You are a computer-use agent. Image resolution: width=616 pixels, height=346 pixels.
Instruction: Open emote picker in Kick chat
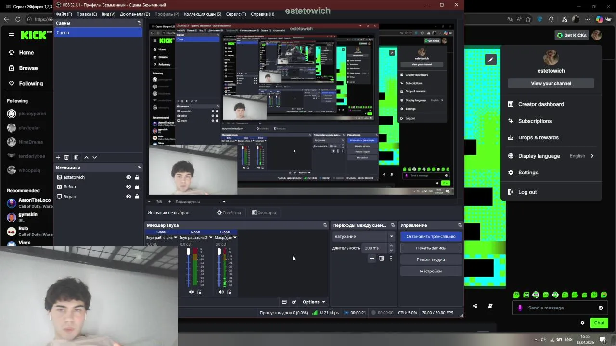600,308
